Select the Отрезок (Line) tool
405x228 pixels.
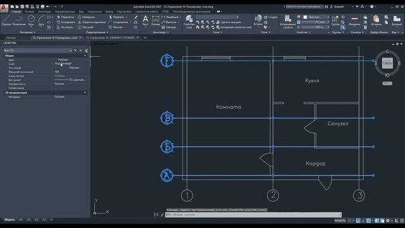coord(6,20)
